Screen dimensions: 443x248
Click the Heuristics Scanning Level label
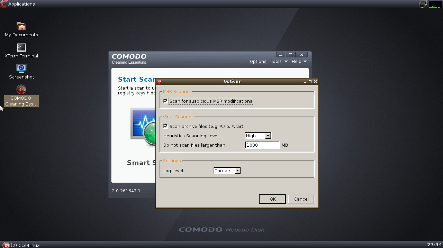pyautogui.click(x=191, y=136)
